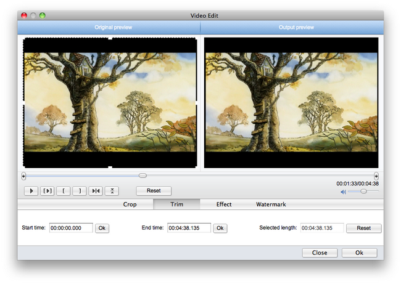Close the Video Edit window with red button
The image size is (401, 284).
[24, 15]
